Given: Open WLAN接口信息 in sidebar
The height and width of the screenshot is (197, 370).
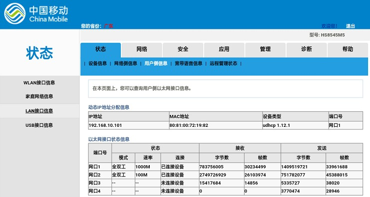Looking at the screenshot, I should click(x=39, y=83).
